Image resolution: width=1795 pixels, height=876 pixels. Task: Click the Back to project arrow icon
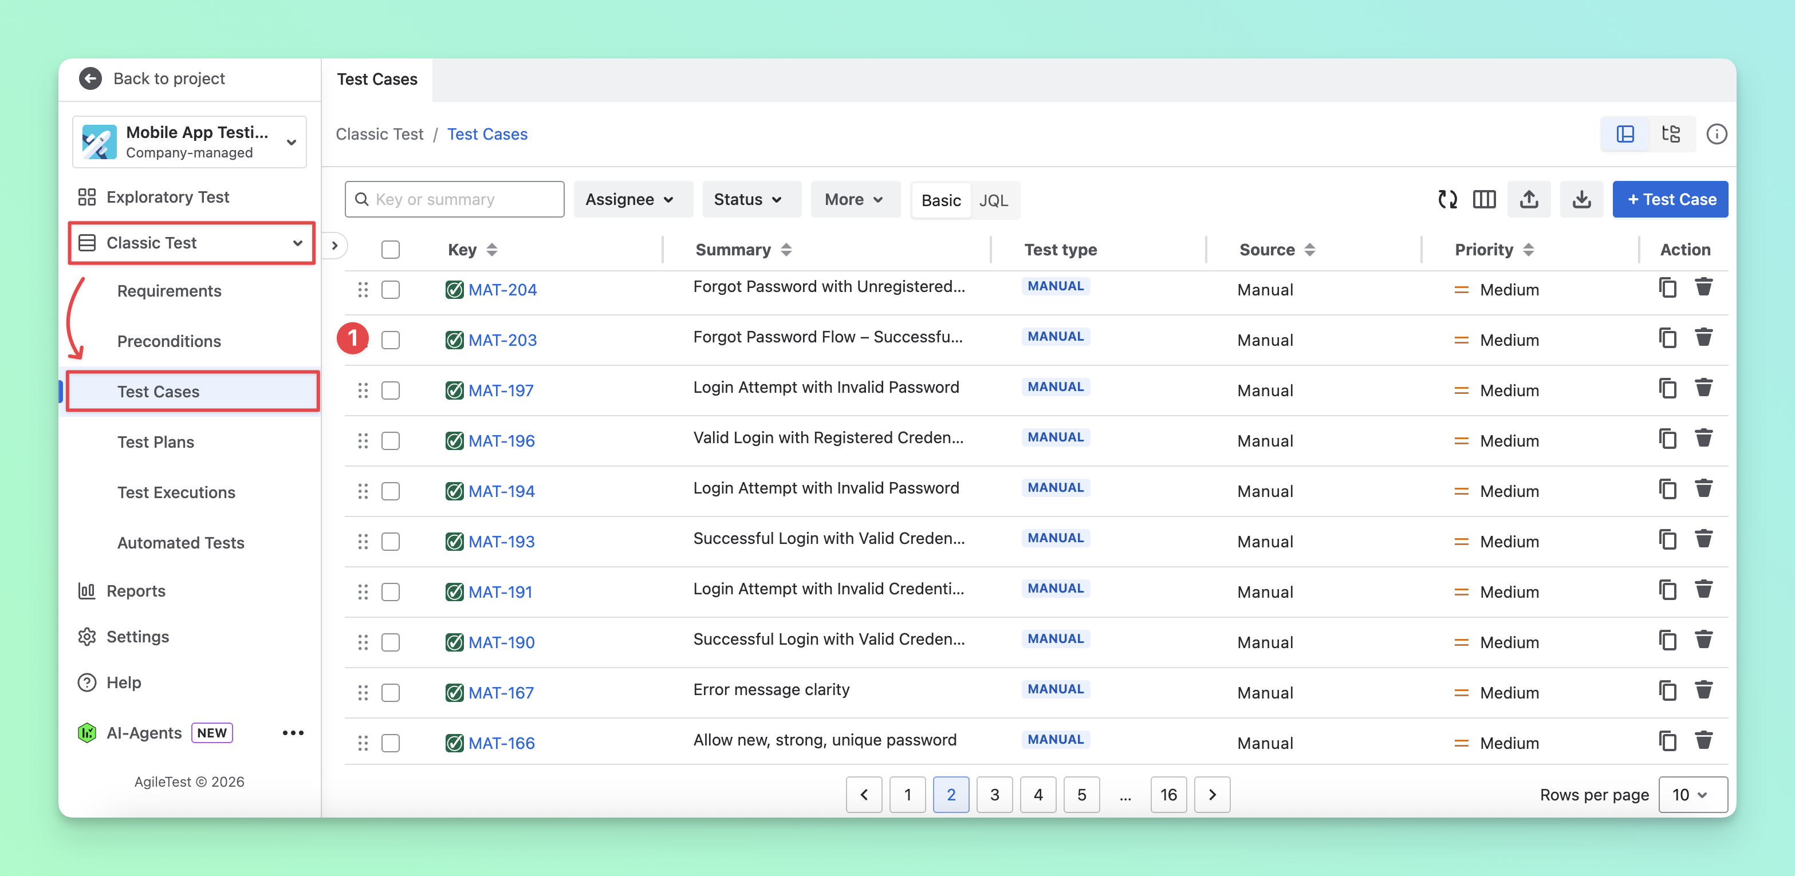[x=90, y=78]
